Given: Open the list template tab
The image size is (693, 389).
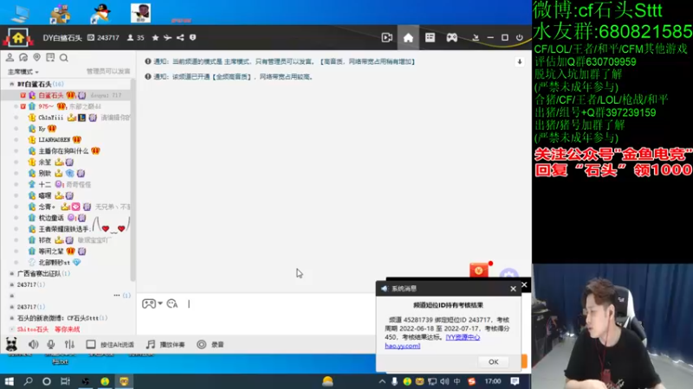Looking at the screenshot, I should pos(430,37).
